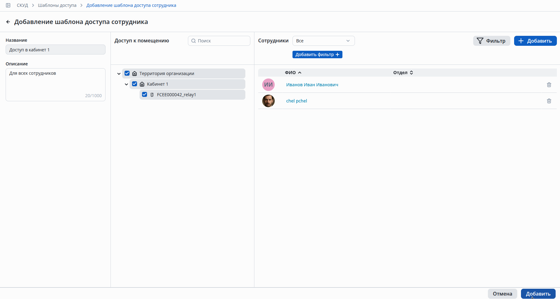Sort the table by ФИО

tap(293, 73)
